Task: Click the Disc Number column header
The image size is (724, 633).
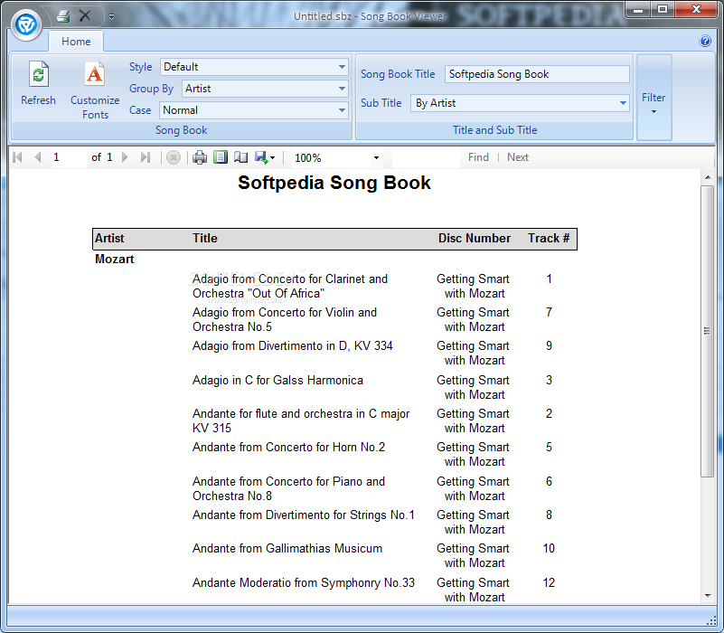Action: [x=475, y=239]
